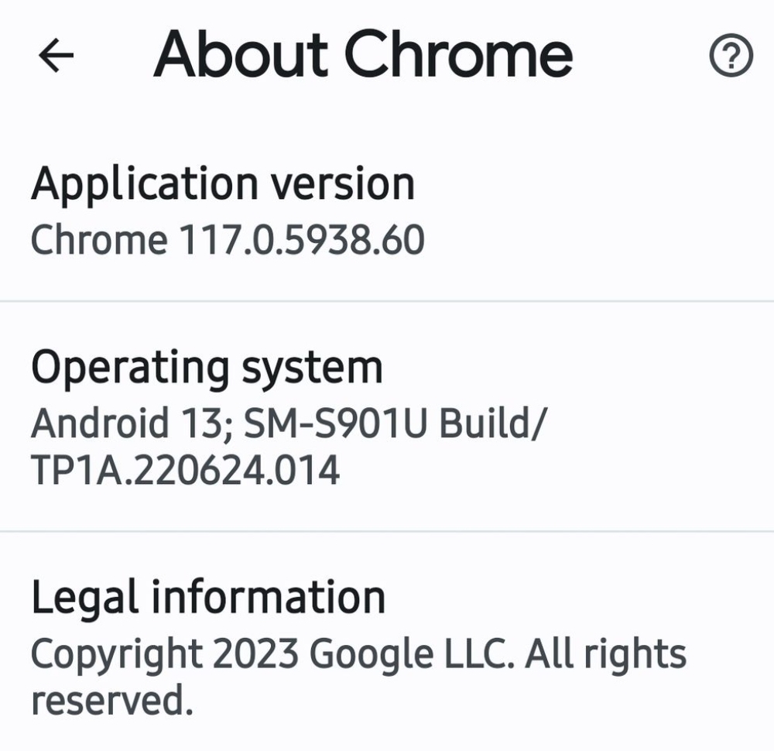Click the divider above Legal information
Viewport: 774px width, 751px height.
coord(387,531)
